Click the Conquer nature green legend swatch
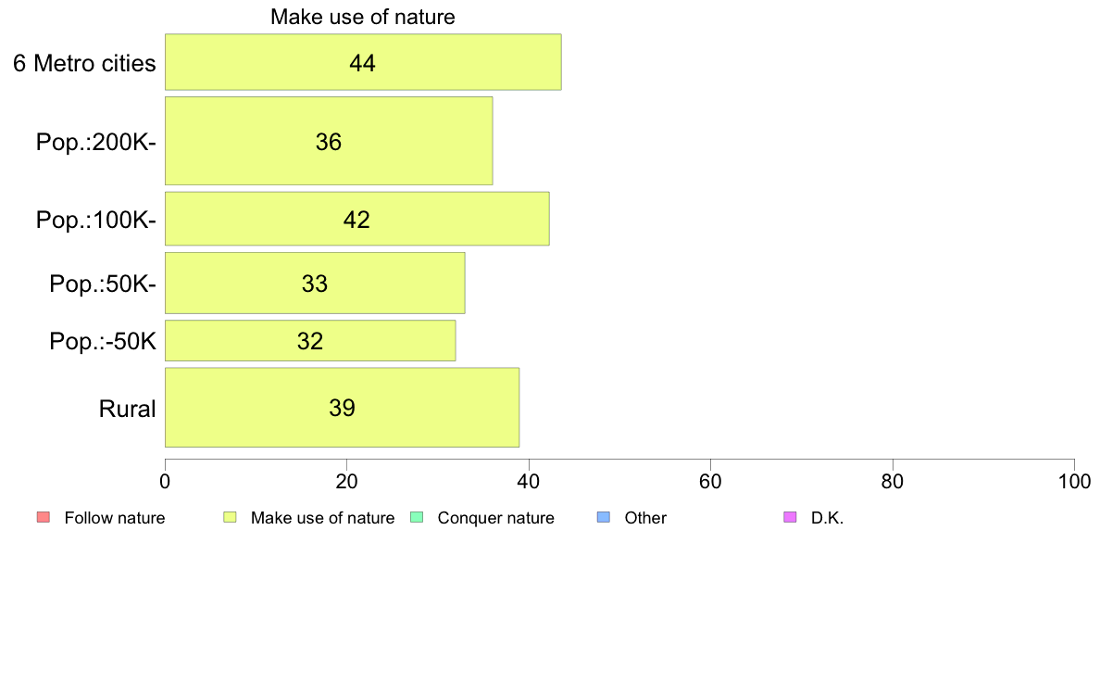This screenshot has height=682, width=1100. (417, 518)
